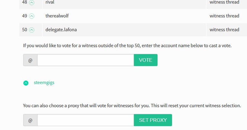Viewport: 247px width, 130px height.
Task: Click rank number 49 in the witness list
Action: (25, 16)
